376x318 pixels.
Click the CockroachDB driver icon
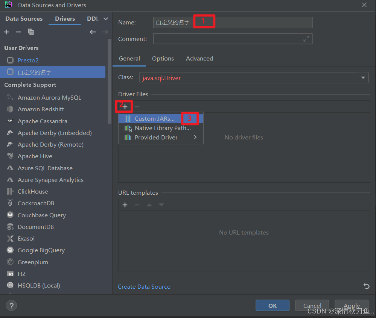point(10,203)
